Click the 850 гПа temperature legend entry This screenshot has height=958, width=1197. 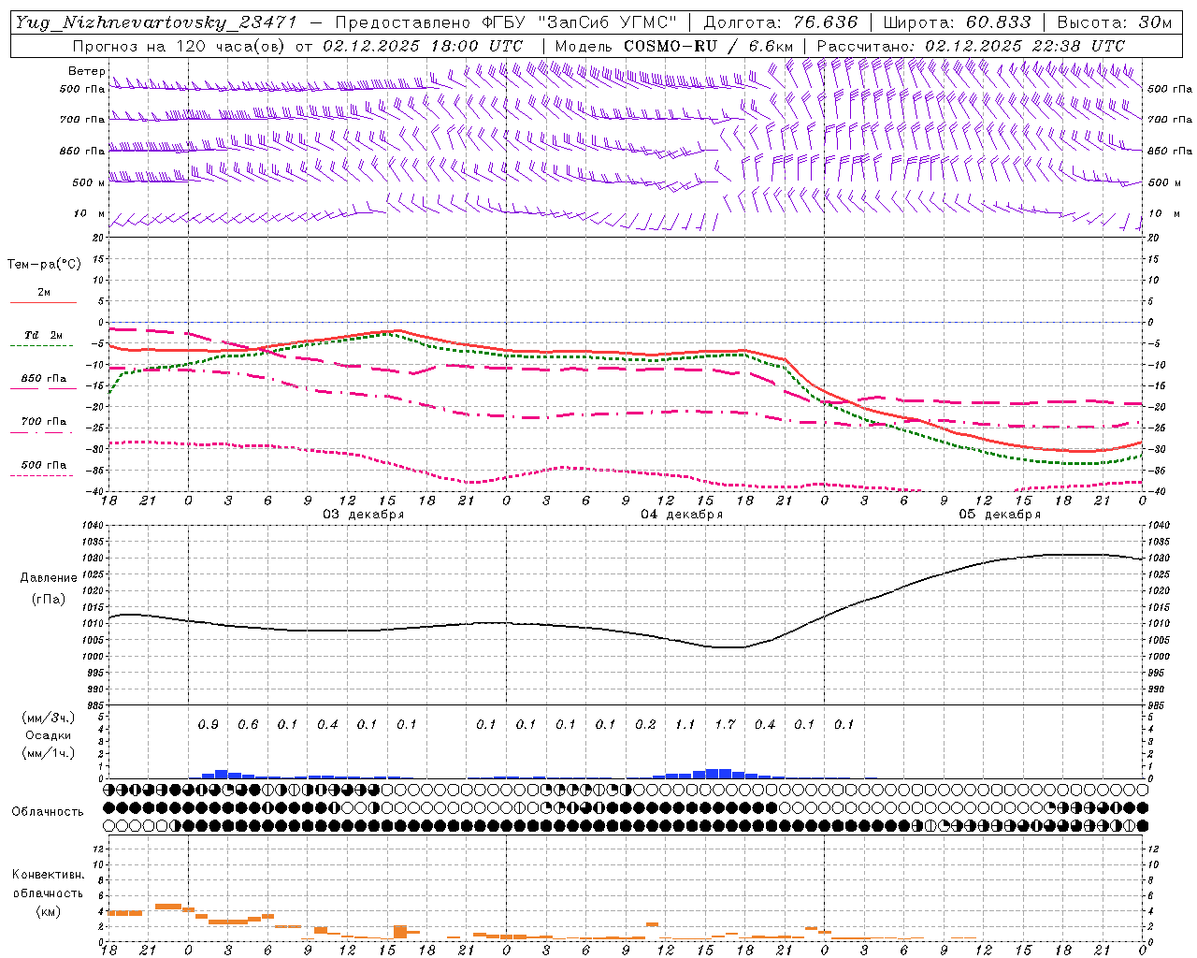[x=43, y=379]
